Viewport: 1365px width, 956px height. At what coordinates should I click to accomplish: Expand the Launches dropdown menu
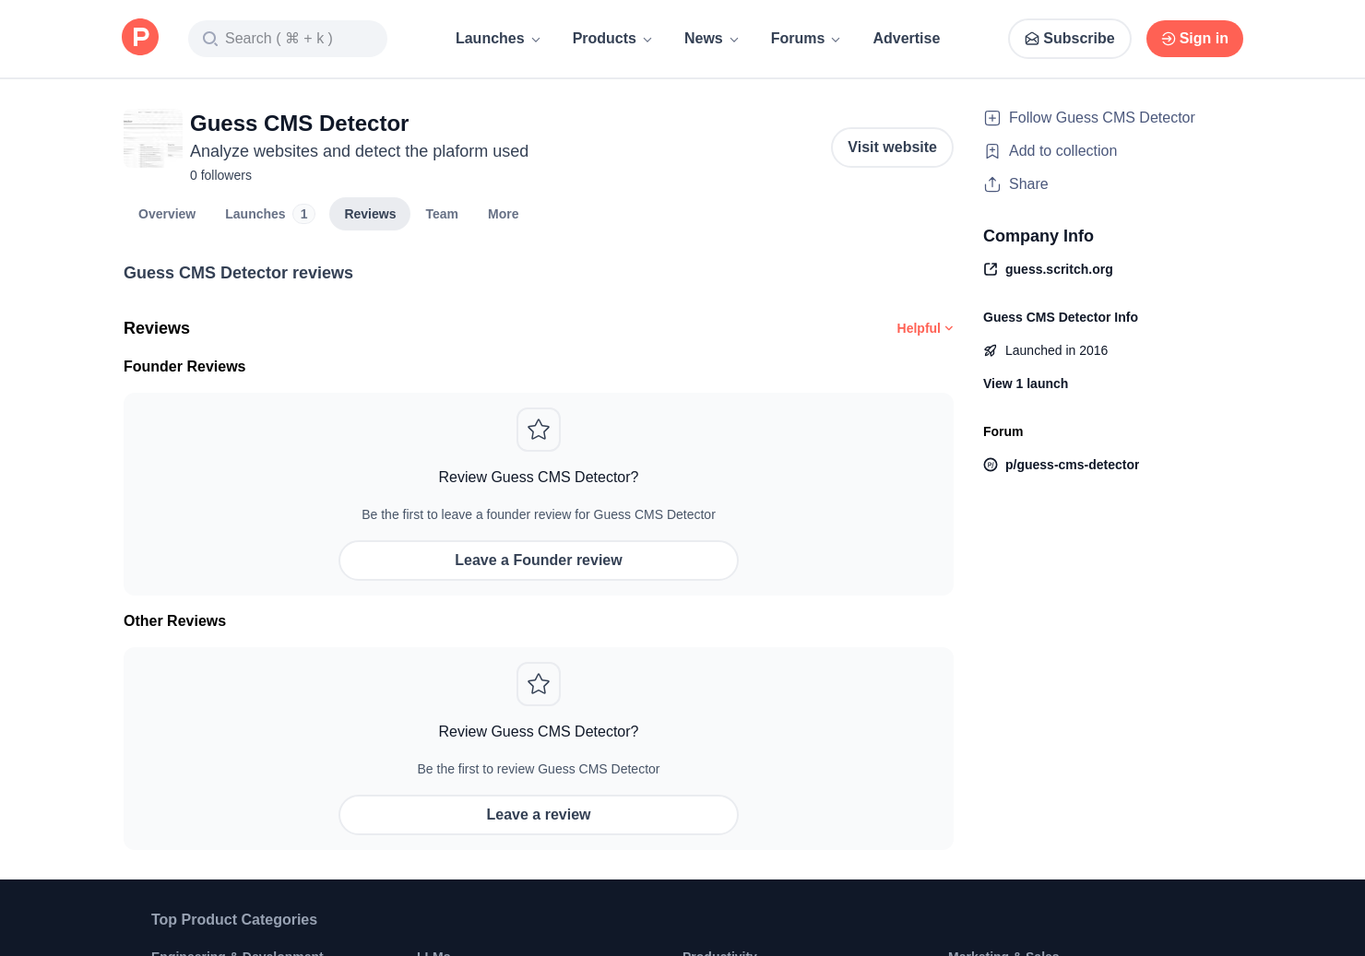point(497,39)
